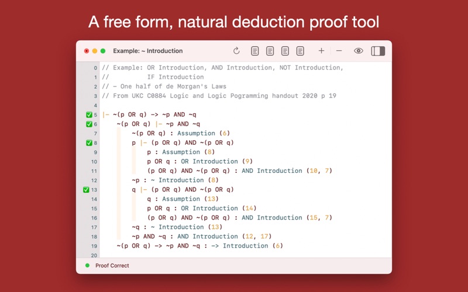Click the line ~q : ~ Introduction (13)

[177, 227]
